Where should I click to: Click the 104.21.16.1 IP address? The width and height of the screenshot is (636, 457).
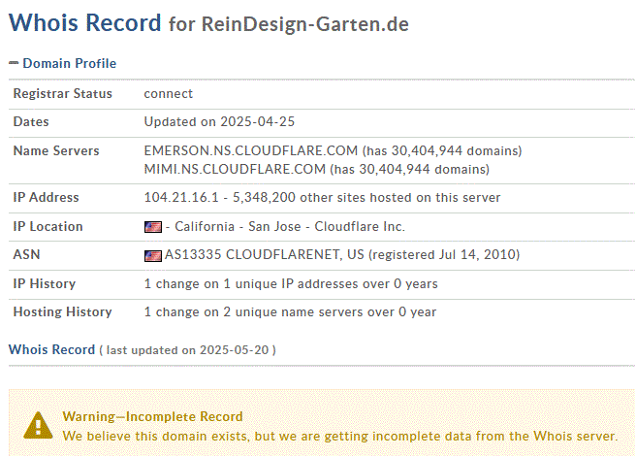(181, 197)
